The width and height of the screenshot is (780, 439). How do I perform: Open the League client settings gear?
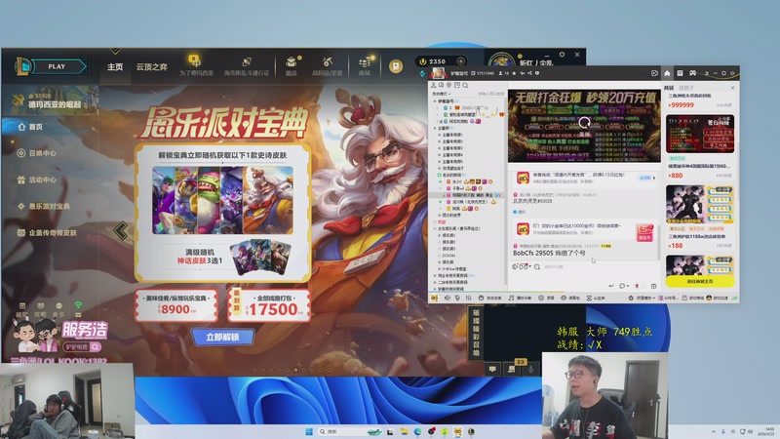[562, 55]
